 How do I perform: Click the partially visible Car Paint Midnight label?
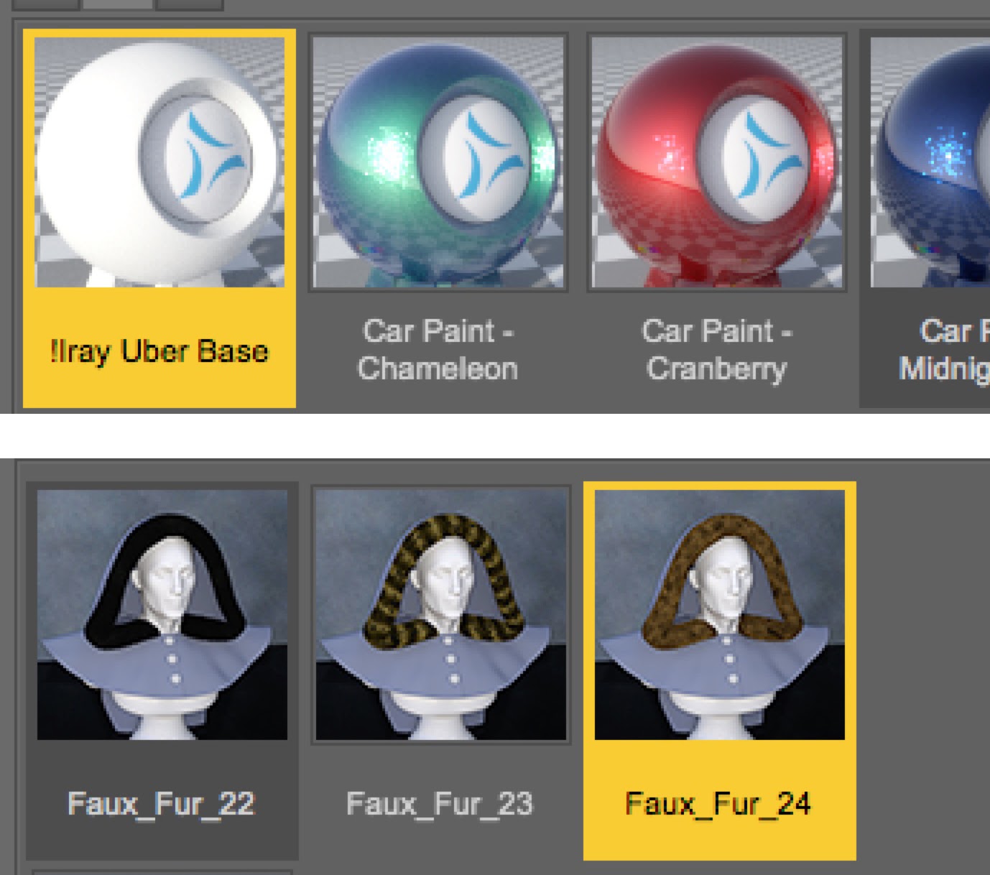click(x=944, y=350)
